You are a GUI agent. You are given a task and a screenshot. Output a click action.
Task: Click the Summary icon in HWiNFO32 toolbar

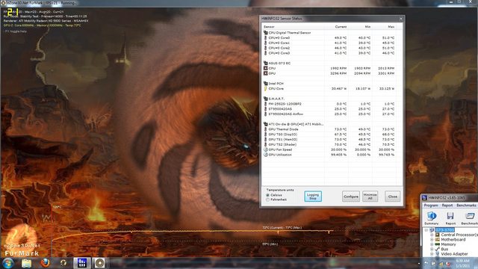(432, 216)
